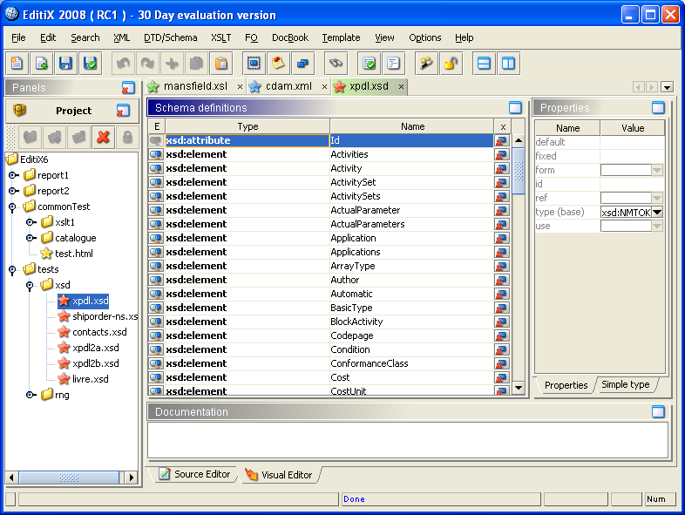Click the Save floppy disk icon
This screenshot has width=685, height=515.
pos(65,64)
